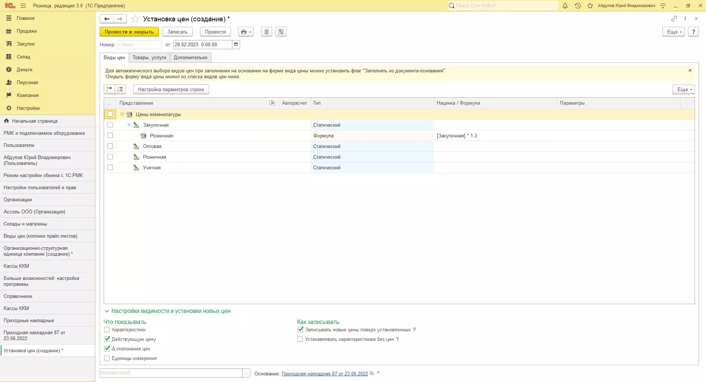The height and width of the screenshot is (382, 706).
Task: Open the Склад section in sidebar
Action: tap(24, 57)
